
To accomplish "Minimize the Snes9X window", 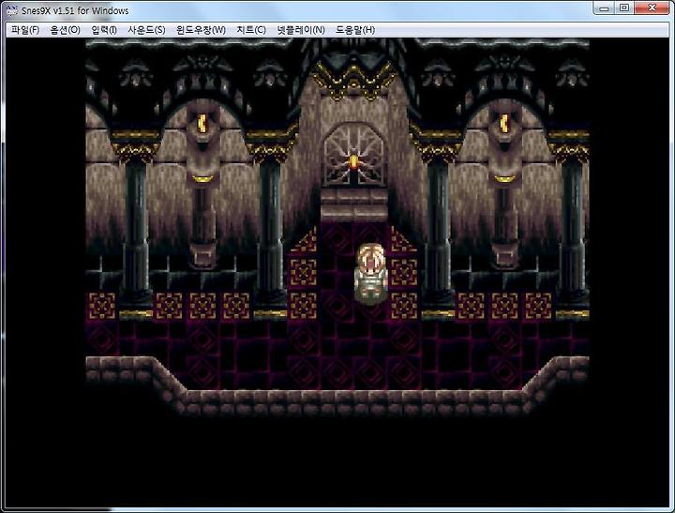I will tap(604, 8).
